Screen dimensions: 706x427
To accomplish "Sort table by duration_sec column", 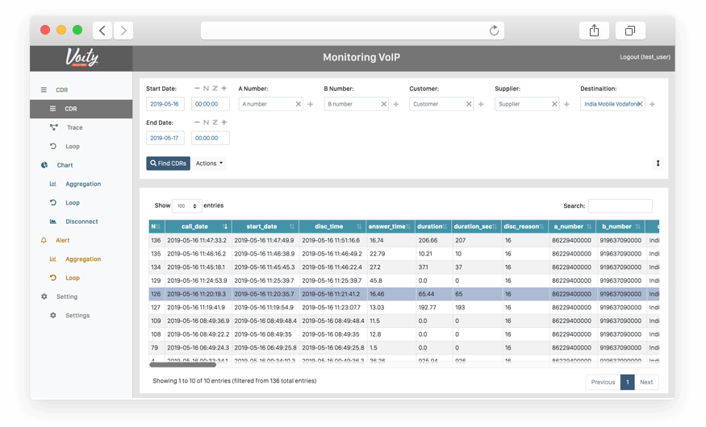I will coord(474,227).
